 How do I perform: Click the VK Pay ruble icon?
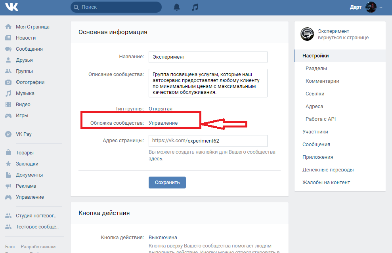[x=8, y=134]
